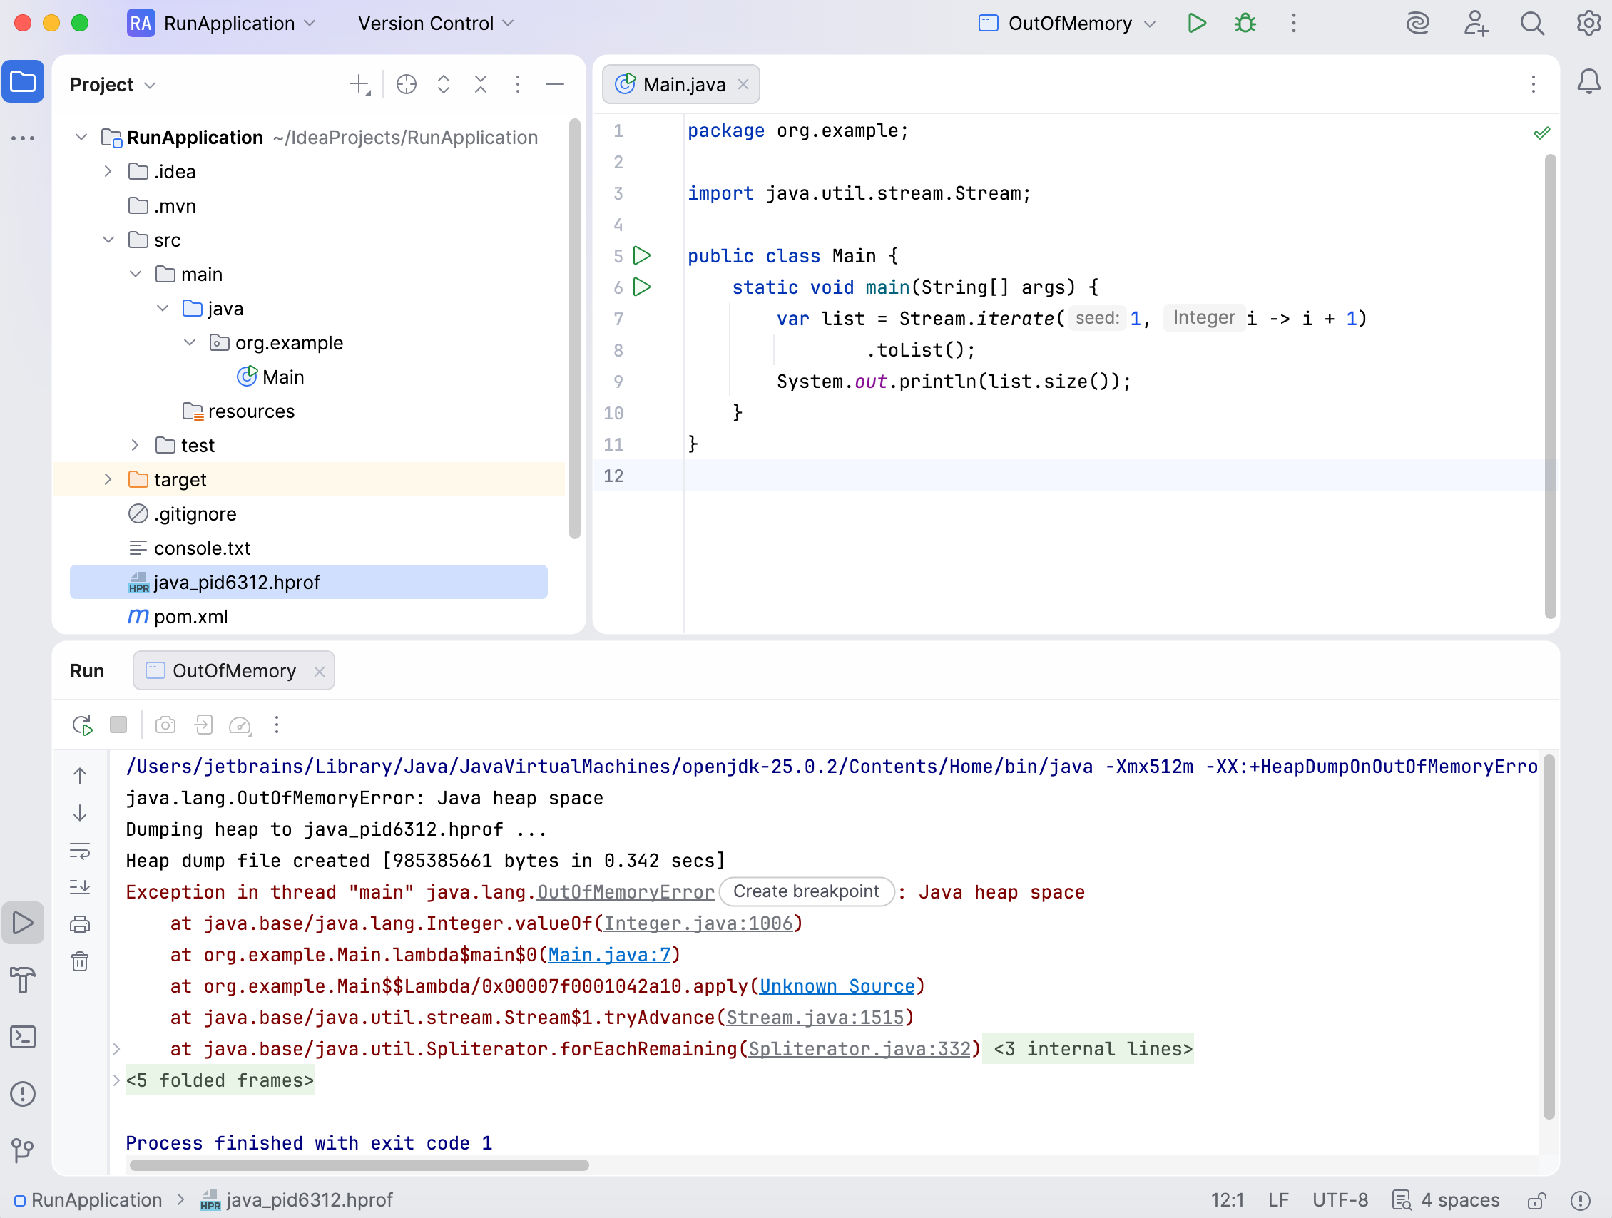The height and width of the screenshot is (1218, 1612).
Task: Open the Git branch tool window
Action: click(23, 1150)
